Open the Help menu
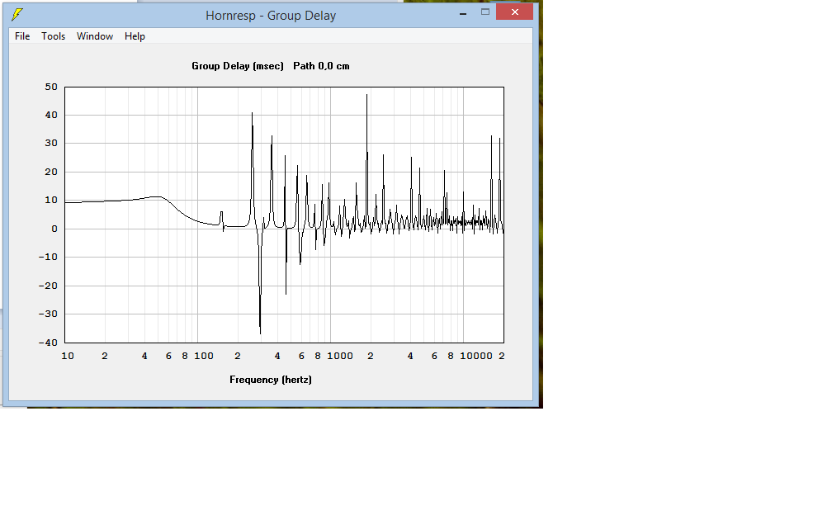The height and width of the screenshot is (520, 832). pyautogui.click(x=135, y=36)
